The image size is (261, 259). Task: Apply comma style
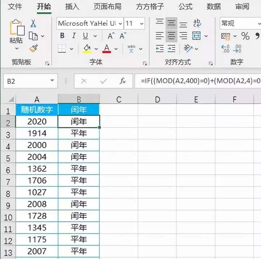pos(257,36)
